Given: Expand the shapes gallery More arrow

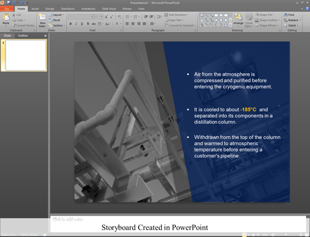Looking at the screenshot, I should pos(231,25).
